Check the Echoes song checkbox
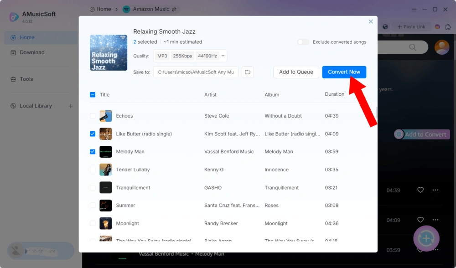The height and width of the screenshot is (268, 456). [x=93, y=116]
